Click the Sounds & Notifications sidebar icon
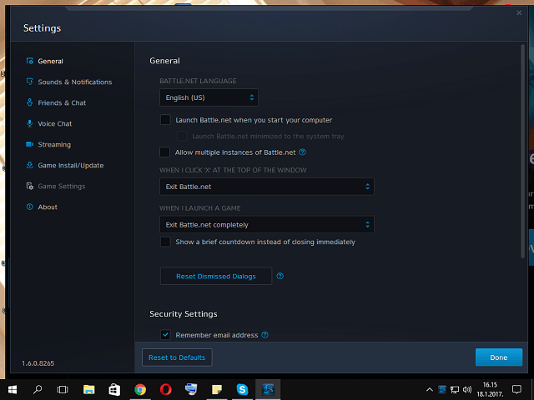 (30, 82)
